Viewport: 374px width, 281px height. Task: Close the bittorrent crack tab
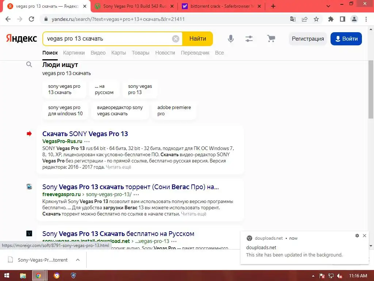pos(259,6)
